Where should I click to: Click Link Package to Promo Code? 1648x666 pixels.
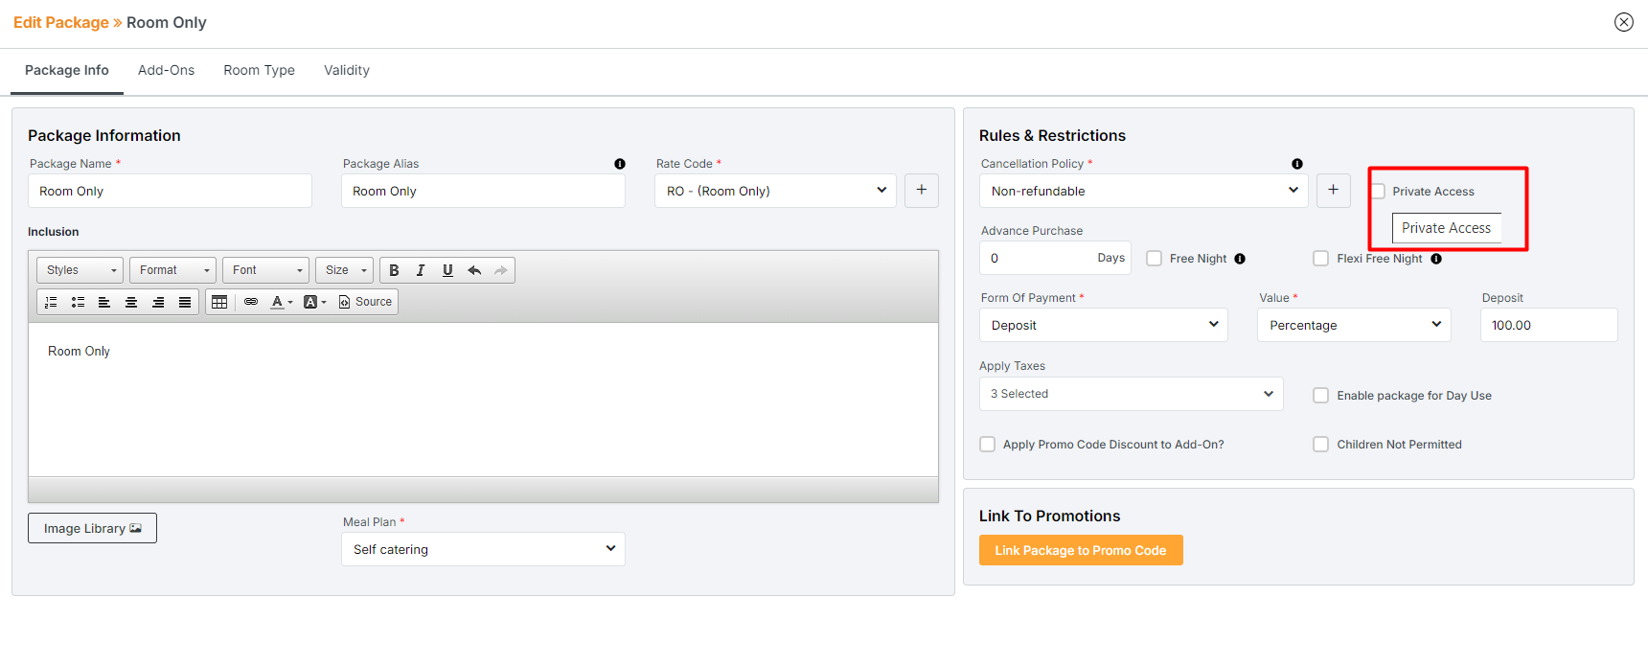click(x=1080, y=550)
